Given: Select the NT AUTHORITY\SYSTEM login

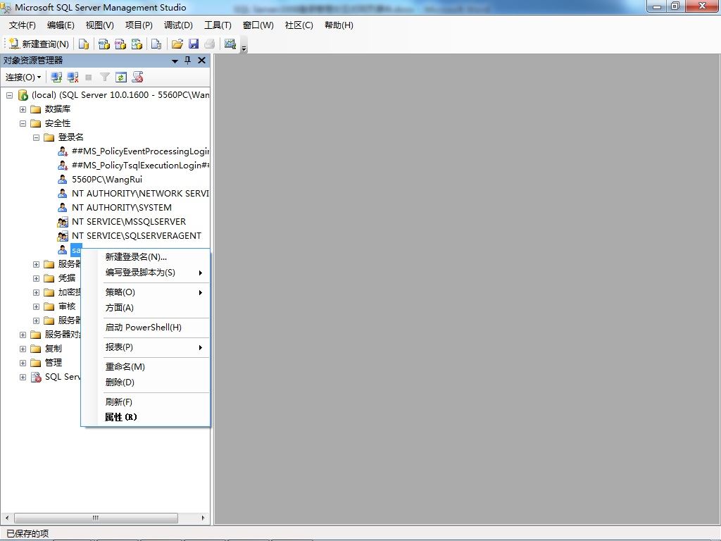Looking at the screenshot, I should 121,208.
